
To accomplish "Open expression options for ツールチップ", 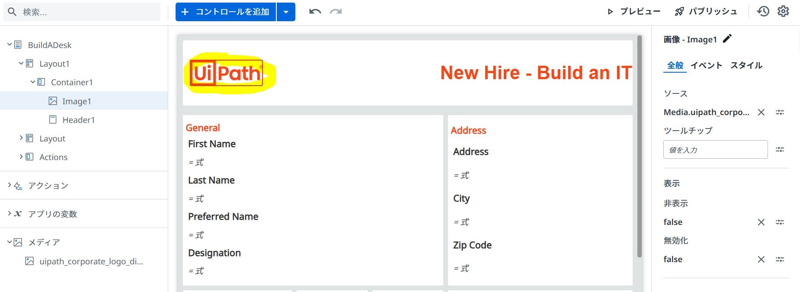I will click(x=780, y=150).
